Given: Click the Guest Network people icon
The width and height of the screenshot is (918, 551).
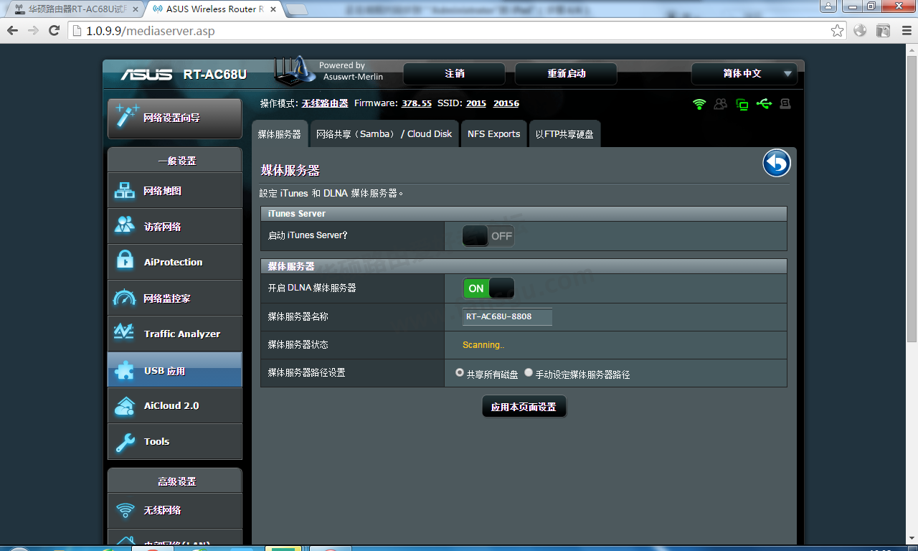Looking at the screenshot, I should pos(125,226).
